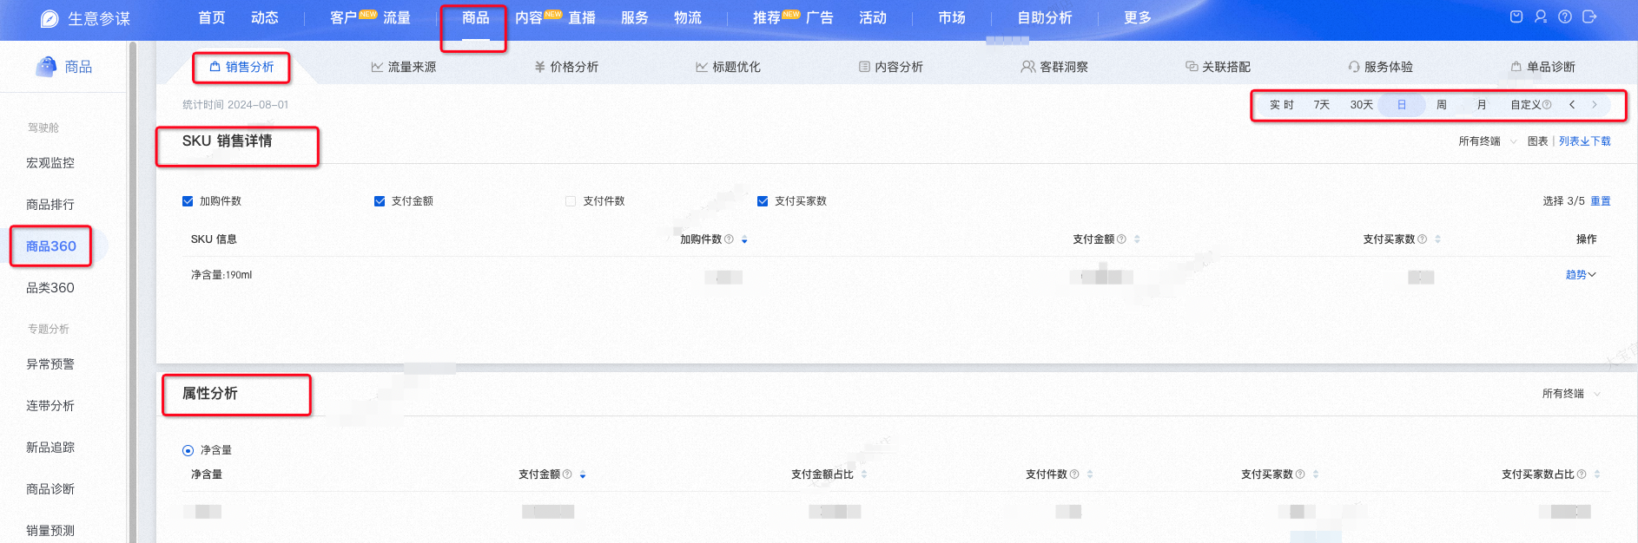Open the 销售分析 tab
The height and width of the screenshot is (543, 1638).
pos(241,67)
